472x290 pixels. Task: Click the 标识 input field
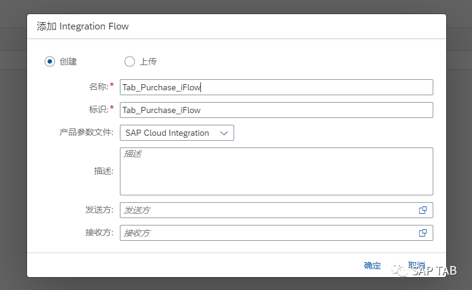tap(277, 110)
